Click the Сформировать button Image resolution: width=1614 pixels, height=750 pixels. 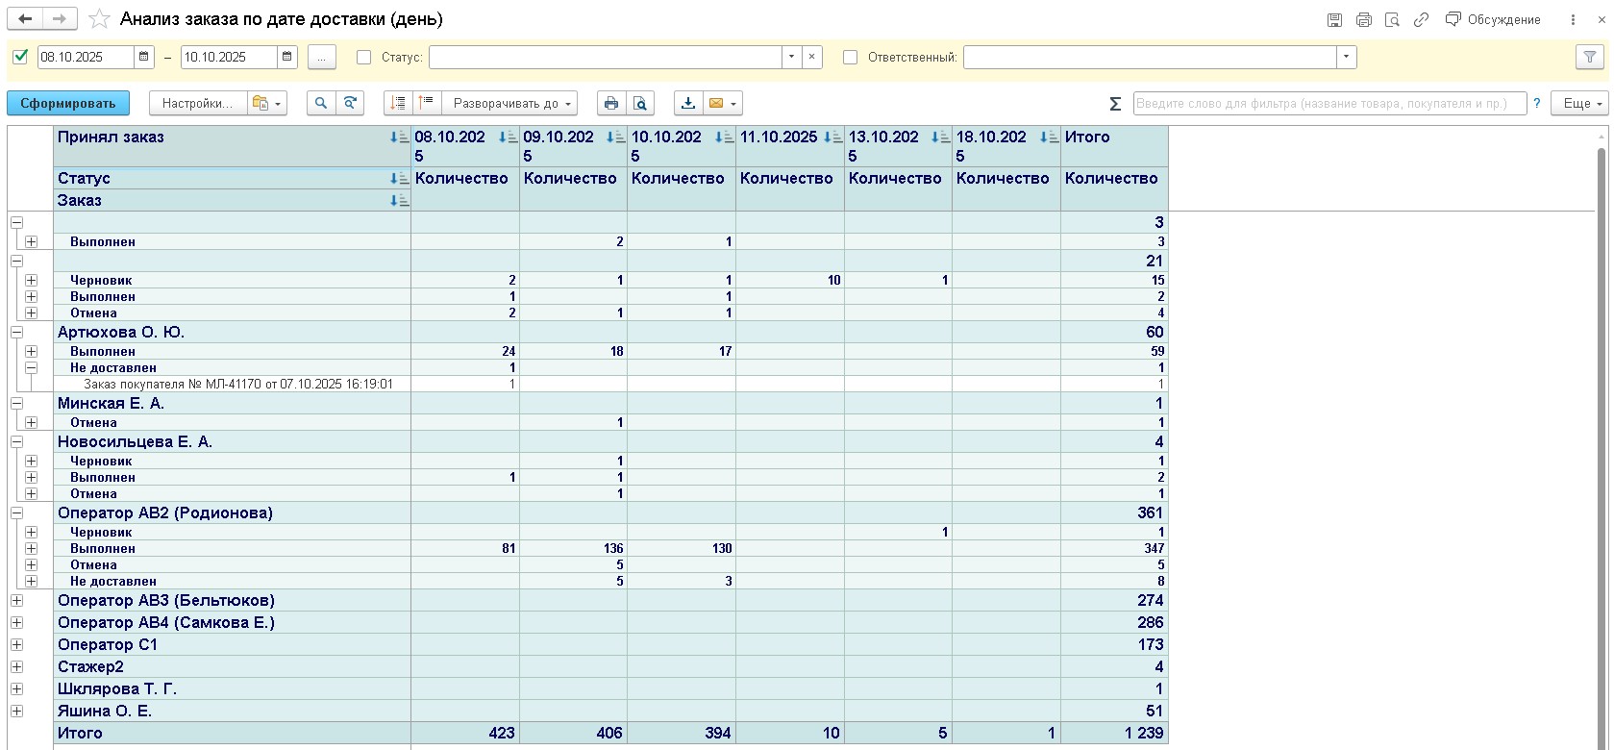[67, 104]
